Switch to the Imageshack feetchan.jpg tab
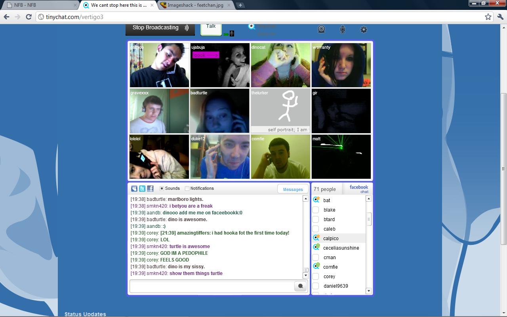 pos(195,5)
